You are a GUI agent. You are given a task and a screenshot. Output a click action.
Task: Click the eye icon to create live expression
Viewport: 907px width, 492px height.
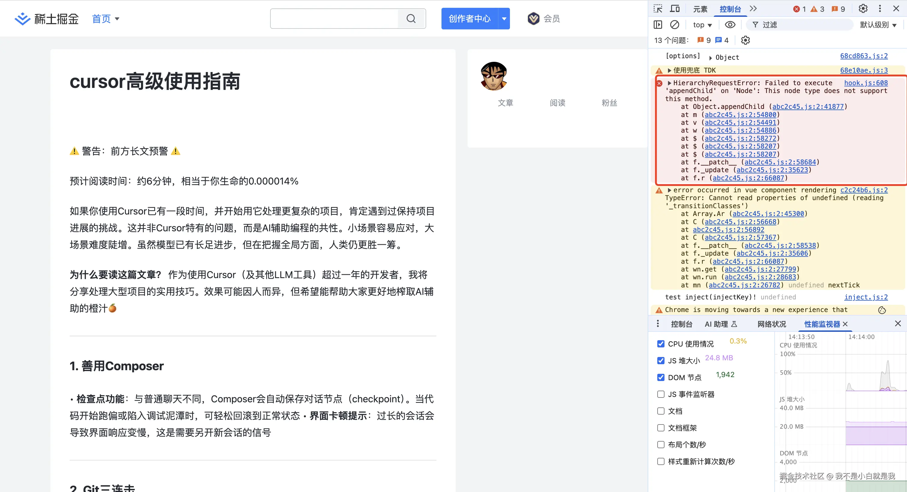(730, 24)
